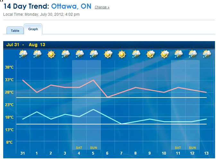Screen dimensions: 217x161
Task: Click the thunderstorm icon above day 13
Action: [207, 54]
